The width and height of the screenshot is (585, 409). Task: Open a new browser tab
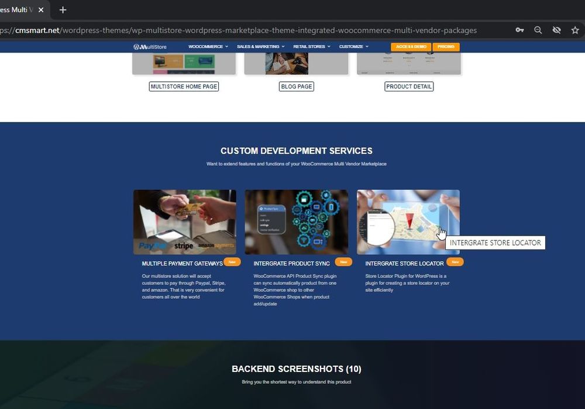pos(63,10)
